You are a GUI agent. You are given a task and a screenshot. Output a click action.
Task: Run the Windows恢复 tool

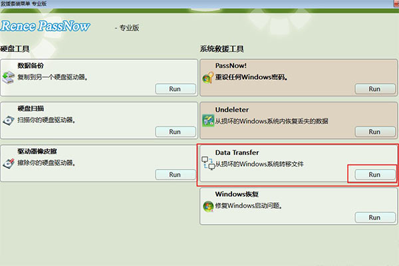[375, 217]
